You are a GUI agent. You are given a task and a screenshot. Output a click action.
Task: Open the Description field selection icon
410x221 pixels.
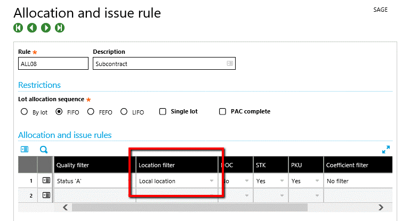click(230, 63)
